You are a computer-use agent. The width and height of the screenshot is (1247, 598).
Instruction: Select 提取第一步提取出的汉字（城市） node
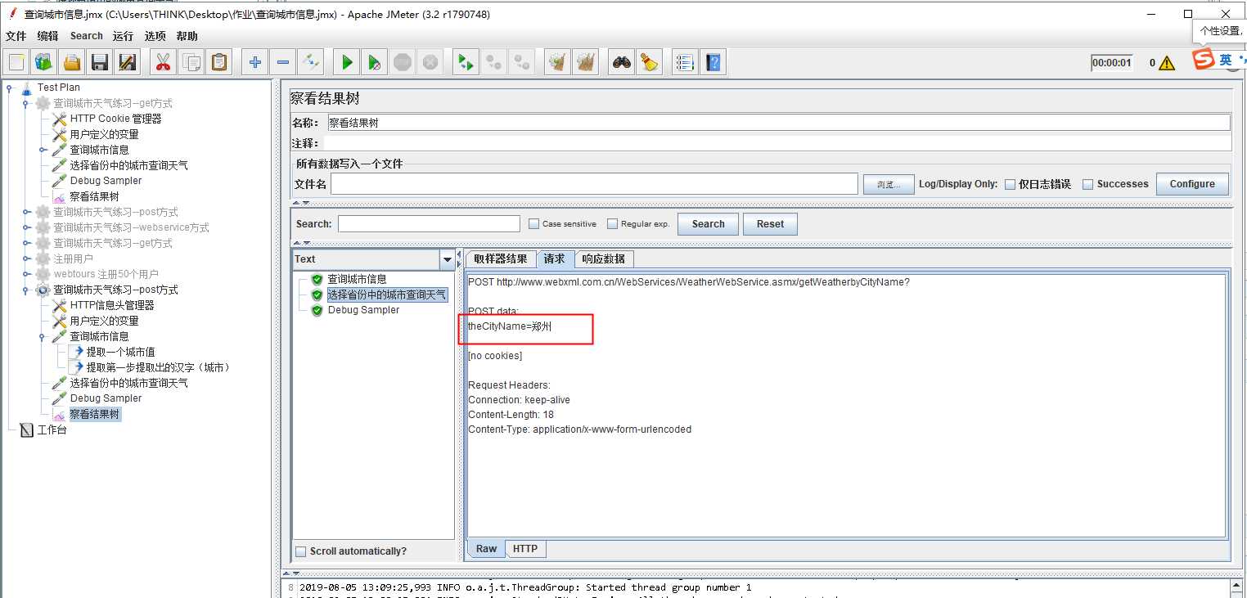(x=160, y=367)
